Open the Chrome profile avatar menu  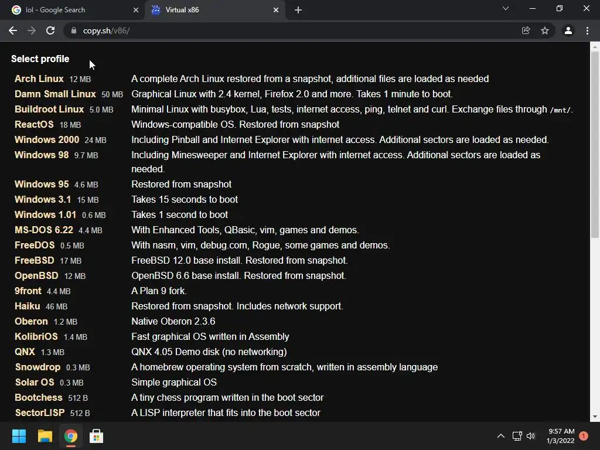(568, 30)
